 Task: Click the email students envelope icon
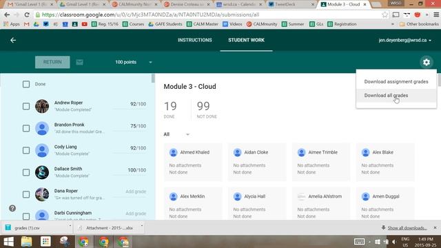pos(80,62)
